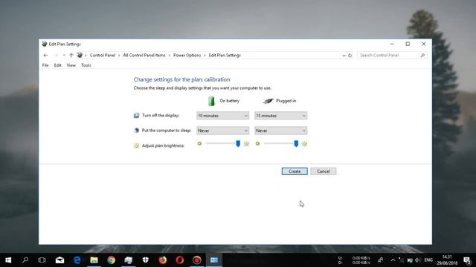Open File Explorer from taskbar
Viewport: 476px width, 267px height.
(x=94, y=260)
